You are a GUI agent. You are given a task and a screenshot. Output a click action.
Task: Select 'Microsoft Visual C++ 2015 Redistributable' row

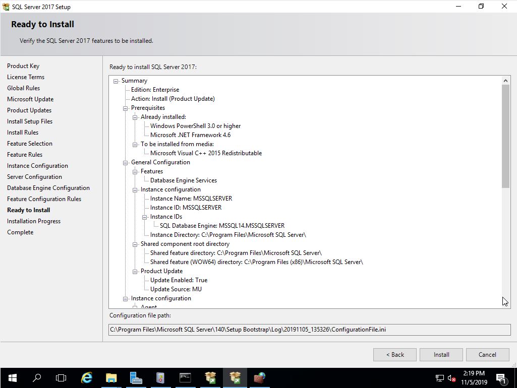pyautogui.click(x=206, y=153)
